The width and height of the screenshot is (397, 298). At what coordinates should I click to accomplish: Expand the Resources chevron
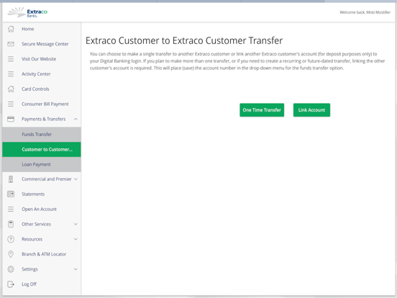[x=76, y=239]
